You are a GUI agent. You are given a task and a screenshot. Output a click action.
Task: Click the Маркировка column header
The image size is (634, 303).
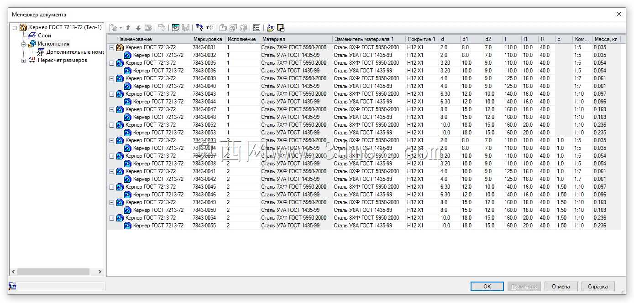tap(208, 39)
